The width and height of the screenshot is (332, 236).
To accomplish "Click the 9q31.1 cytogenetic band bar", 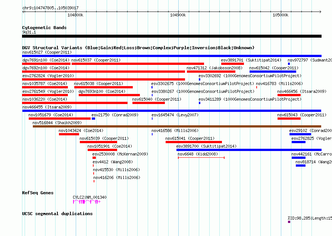I will click(172, 36).
